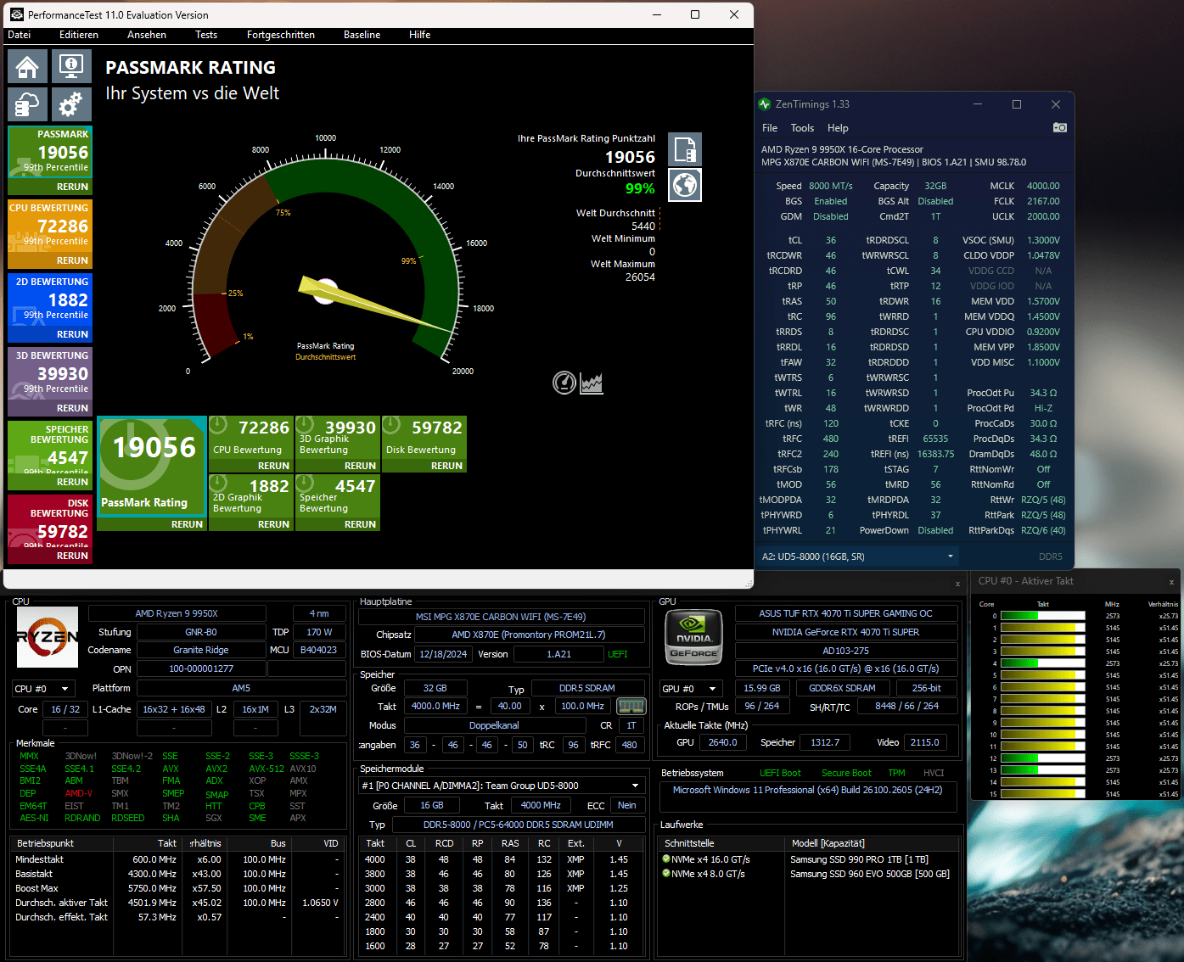Open the Fortgeschritten menu
1184x962 pixels.
point(281,35)
